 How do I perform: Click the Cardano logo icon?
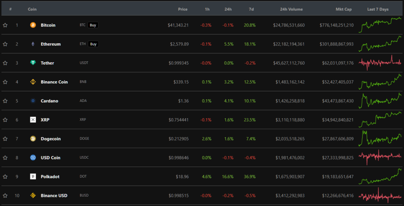tap(33, 101)
